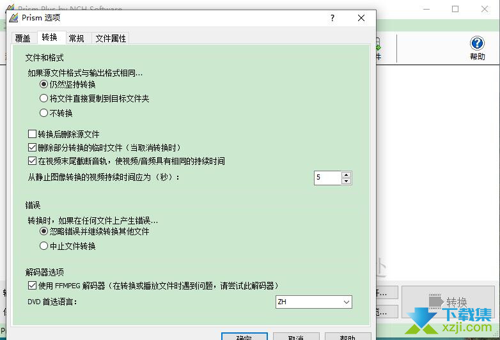Click the video duration seconds input field
This screenshot has height=340, width=500.
(x=328, y=178)
